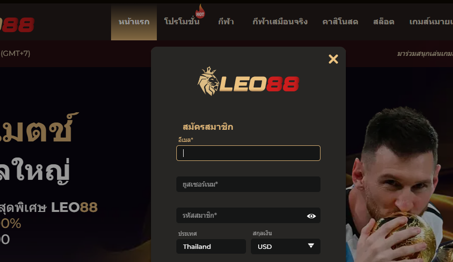Click the red 88 site logo top-left
The width and height of the screenshot is (453, 262).
click(x=17, y=25)
